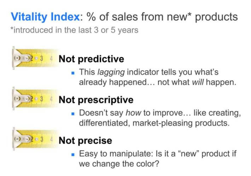This screenshot has width=251, height=176.
Task: Click the 'Not predictive' heading
Action: [92, 59]
